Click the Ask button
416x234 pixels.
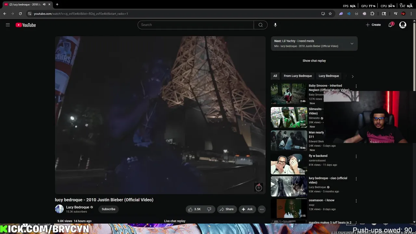pos(247,209)
